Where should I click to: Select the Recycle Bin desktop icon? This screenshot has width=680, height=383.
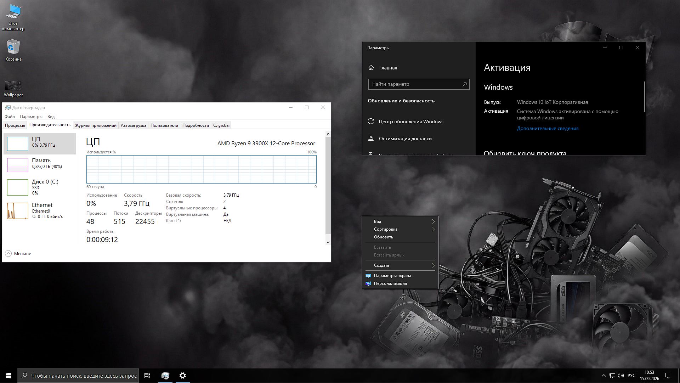pos(13,51)
